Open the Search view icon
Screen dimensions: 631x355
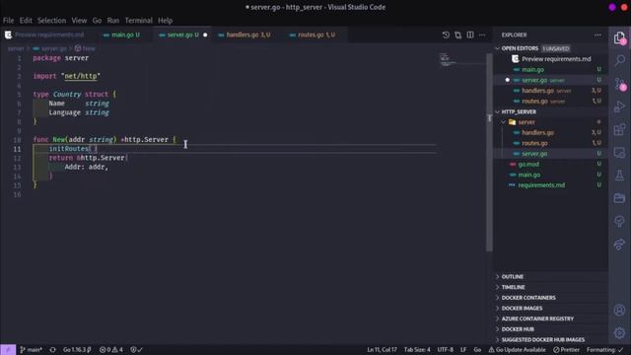(x=620, y=61)
